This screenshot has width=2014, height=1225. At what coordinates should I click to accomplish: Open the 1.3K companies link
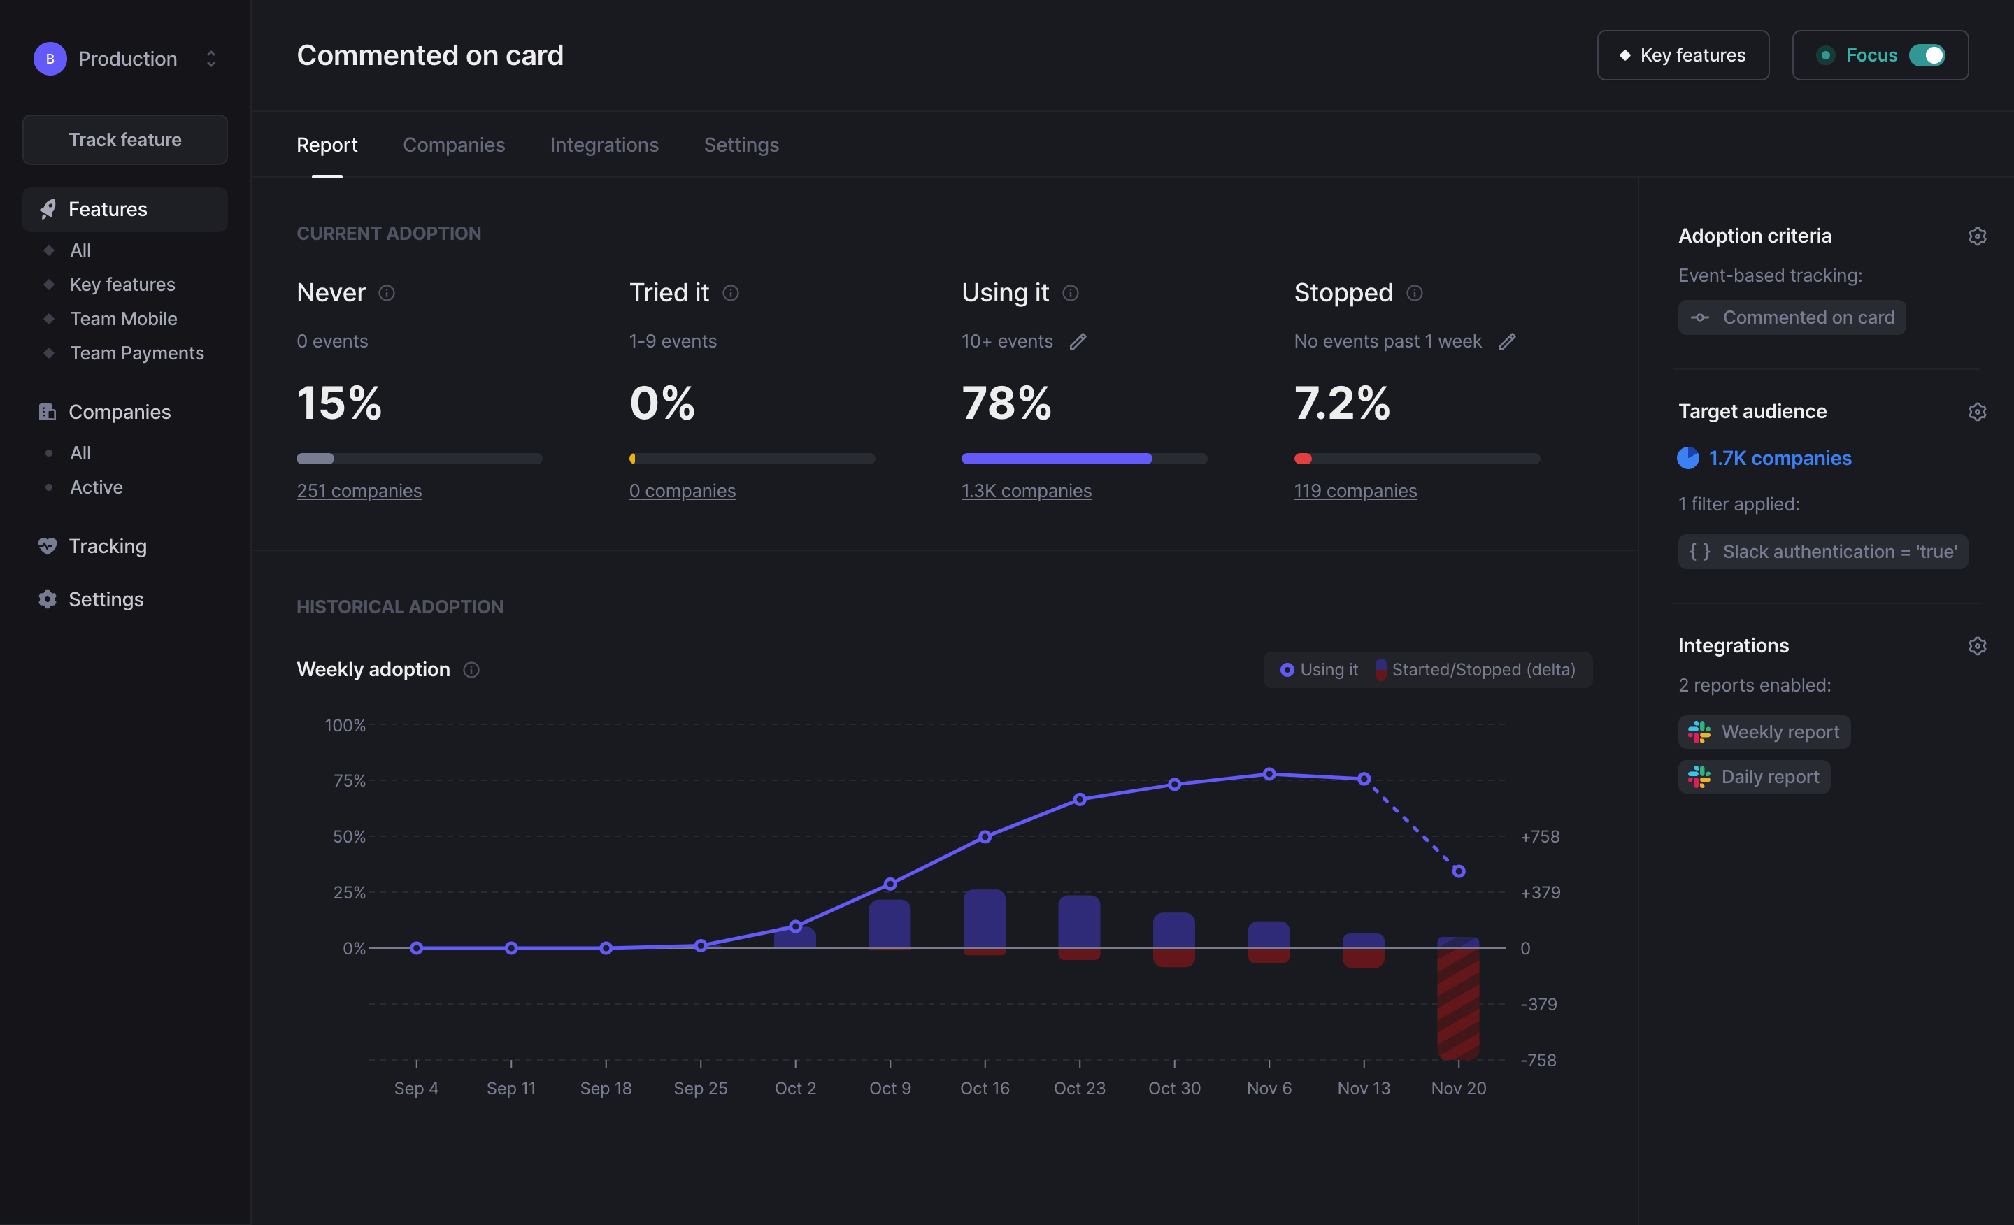click(1026, 490)
